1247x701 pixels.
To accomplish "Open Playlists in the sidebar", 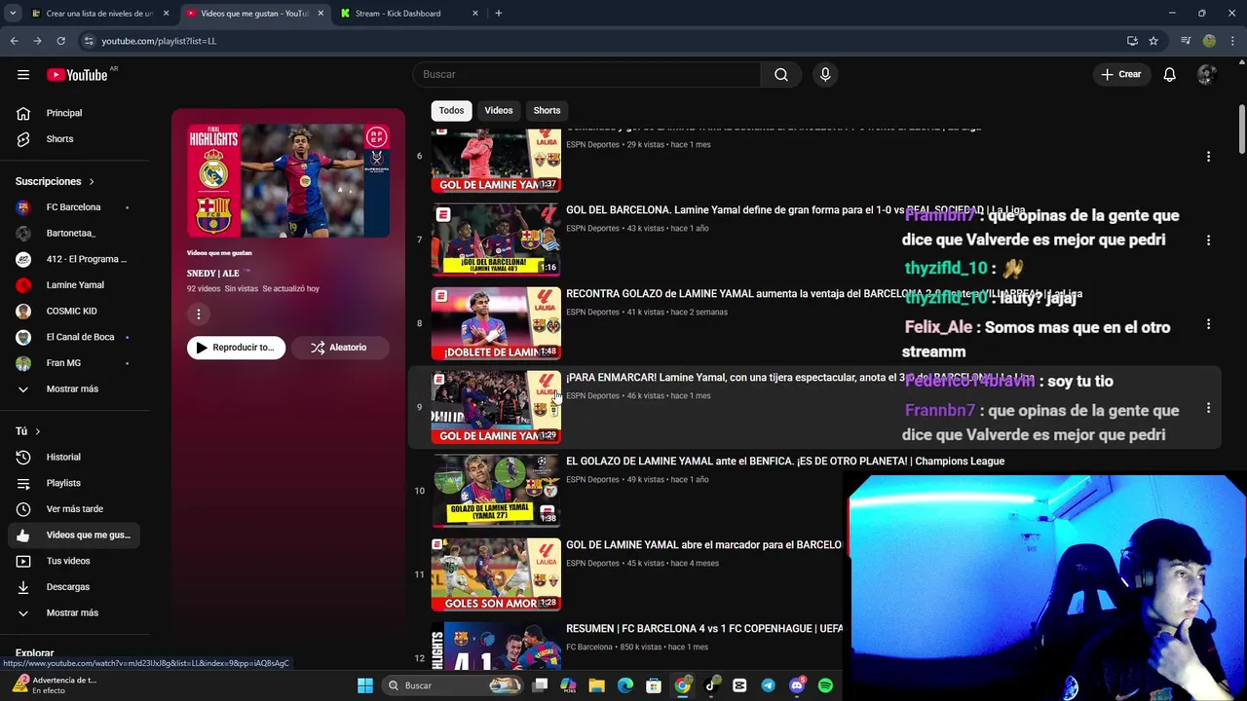I will pyautogui.click(x=74, y=483).
